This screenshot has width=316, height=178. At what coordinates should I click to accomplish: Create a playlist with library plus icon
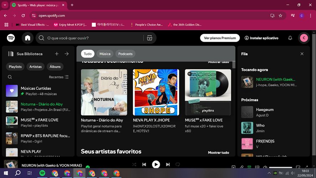point(57,54)
